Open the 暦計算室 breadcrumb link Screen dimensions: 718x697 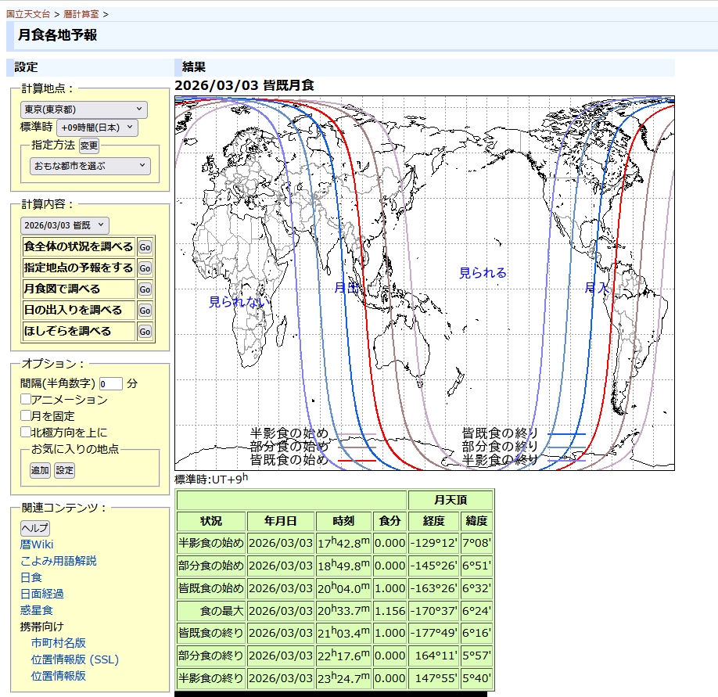[82, 14]
